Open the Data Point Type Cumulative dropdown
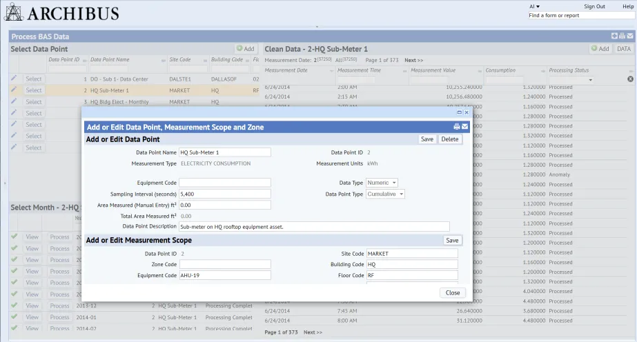Screen dimensions: 637x342 point(385,194)
